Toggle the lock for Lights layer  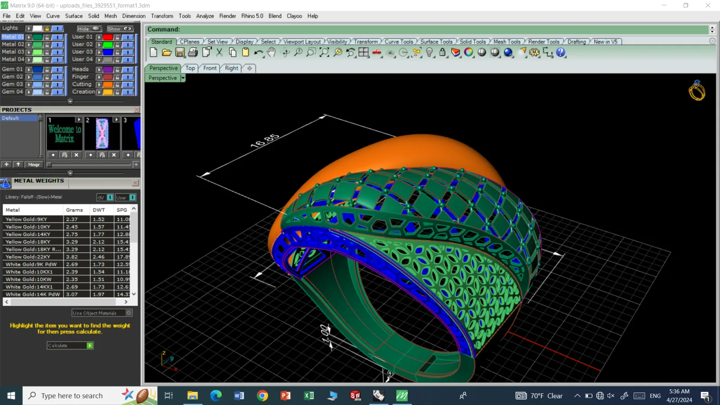(47, 28)
